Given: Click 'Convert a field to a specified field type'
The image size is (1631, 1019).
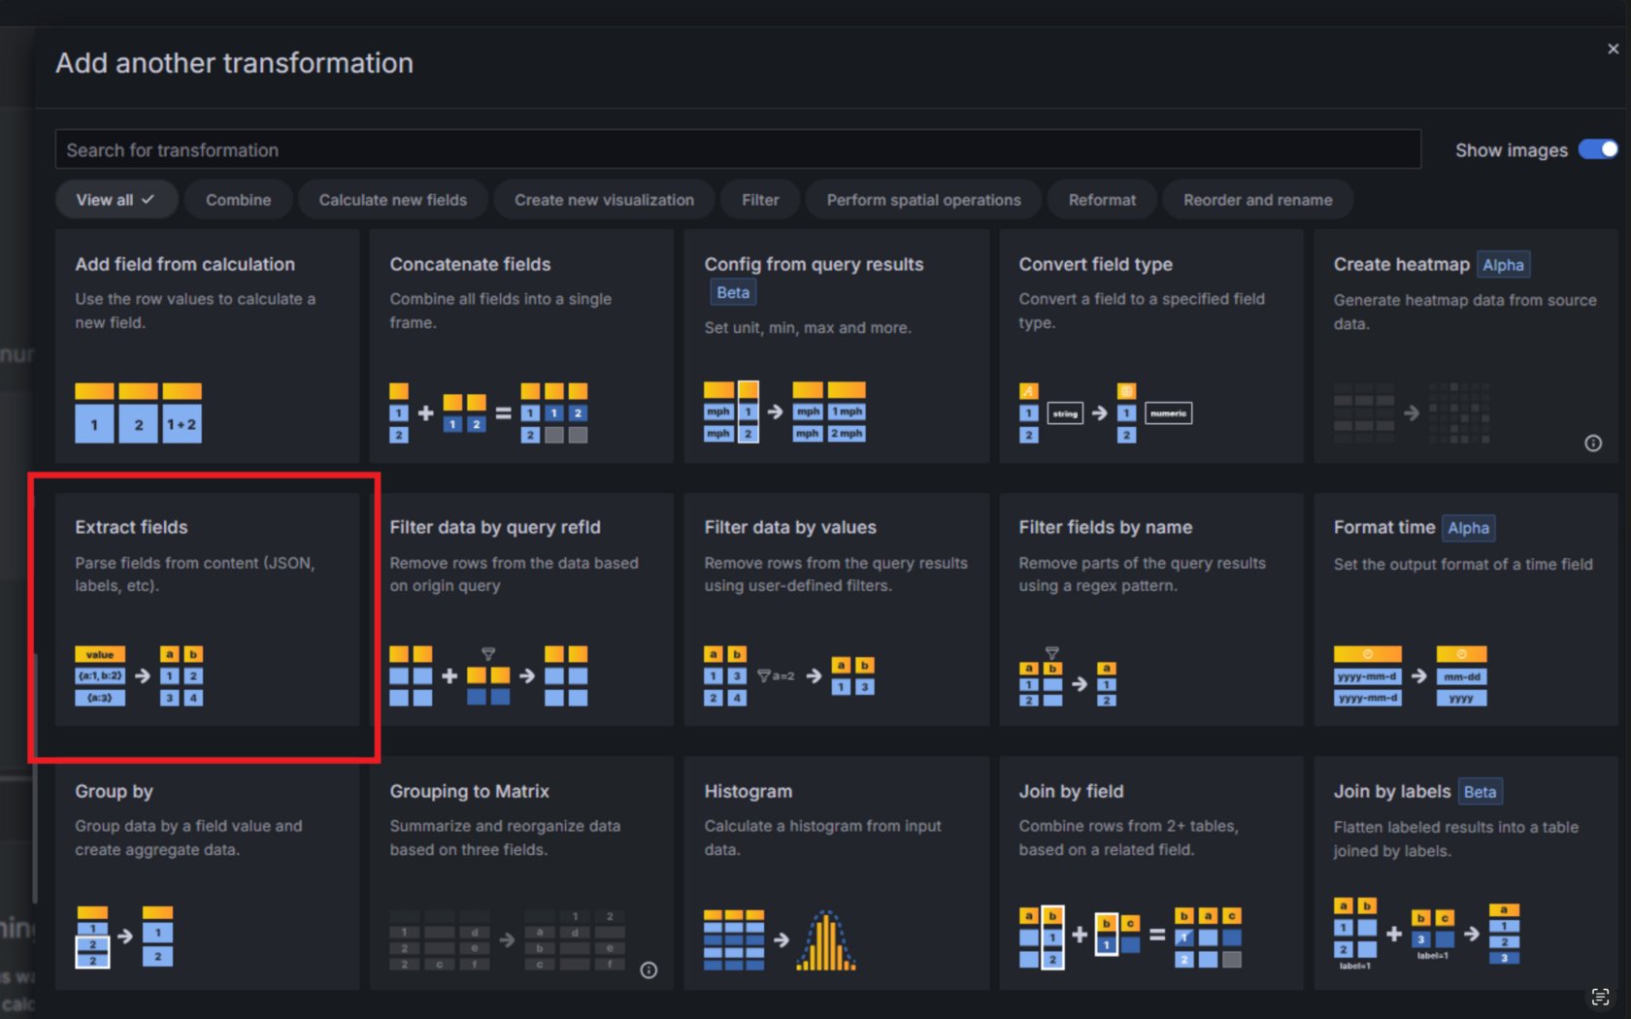Looking at the screenshot, I should click(1142, 311).
